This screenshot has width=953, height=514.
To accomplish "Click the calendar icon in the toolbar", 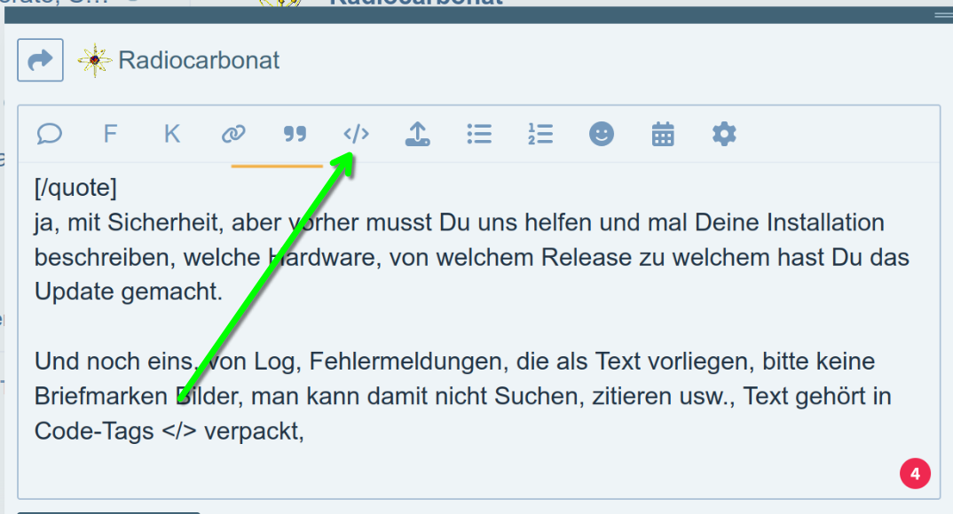I will click(663, 134).
